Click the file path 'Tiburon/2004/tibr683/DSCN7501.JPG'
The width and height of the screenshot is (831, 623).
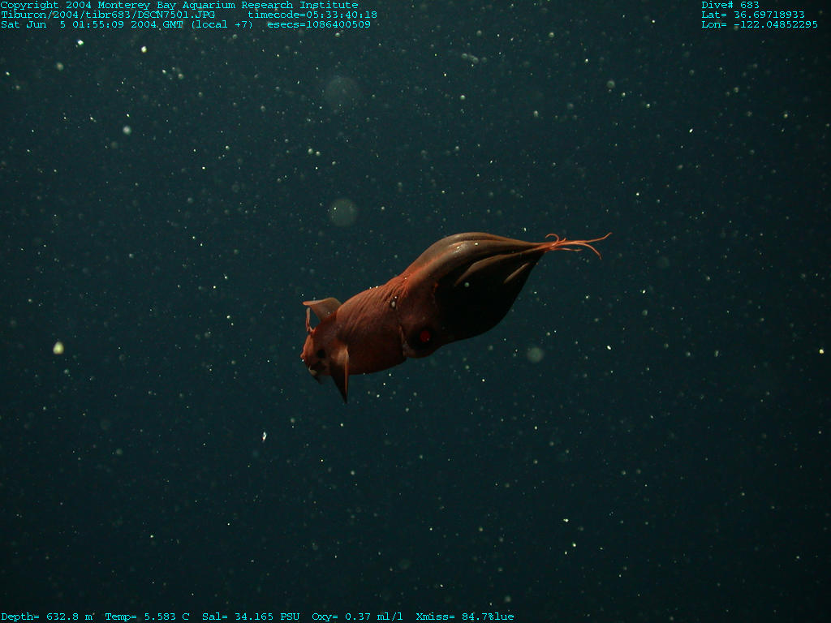click(x=108, y=15)
